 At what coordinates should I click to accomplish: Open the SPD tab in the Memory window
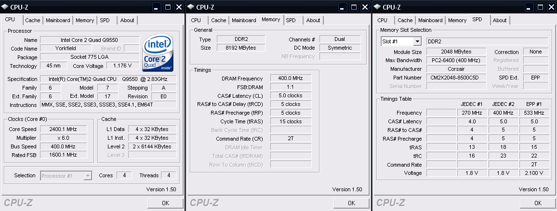[291, 20]
